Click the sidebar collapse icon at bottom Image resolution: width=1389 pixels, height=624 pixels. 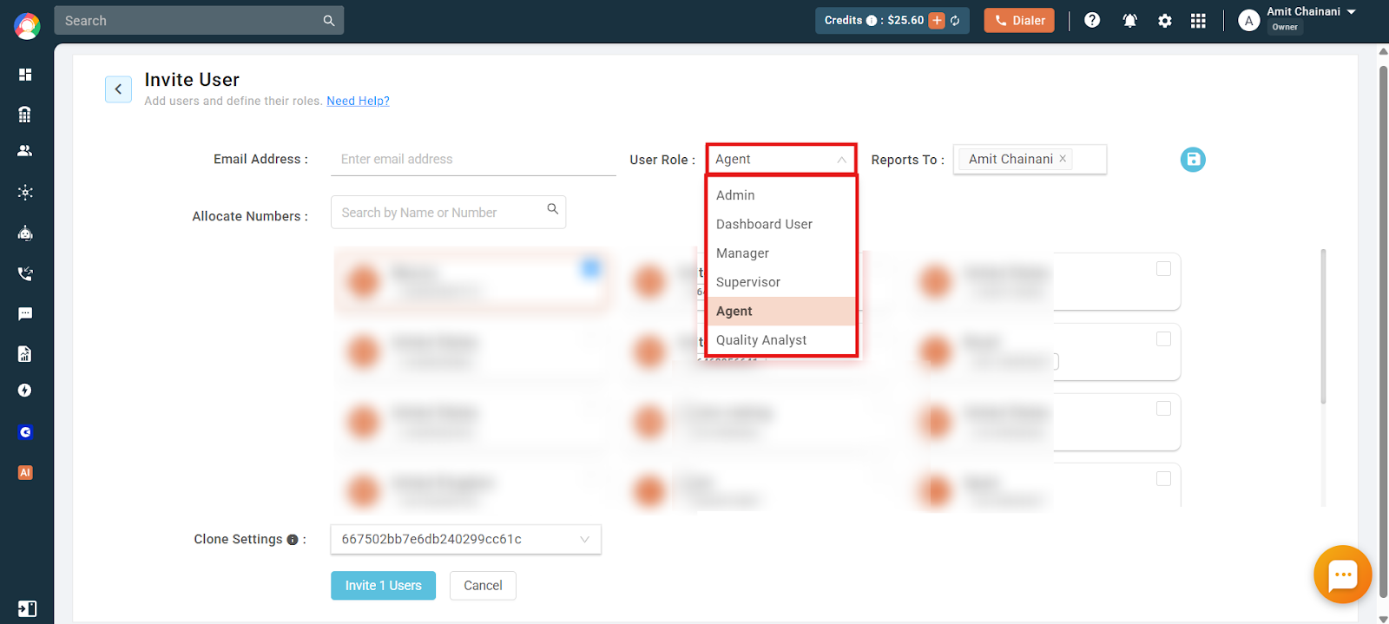[27, 608]
